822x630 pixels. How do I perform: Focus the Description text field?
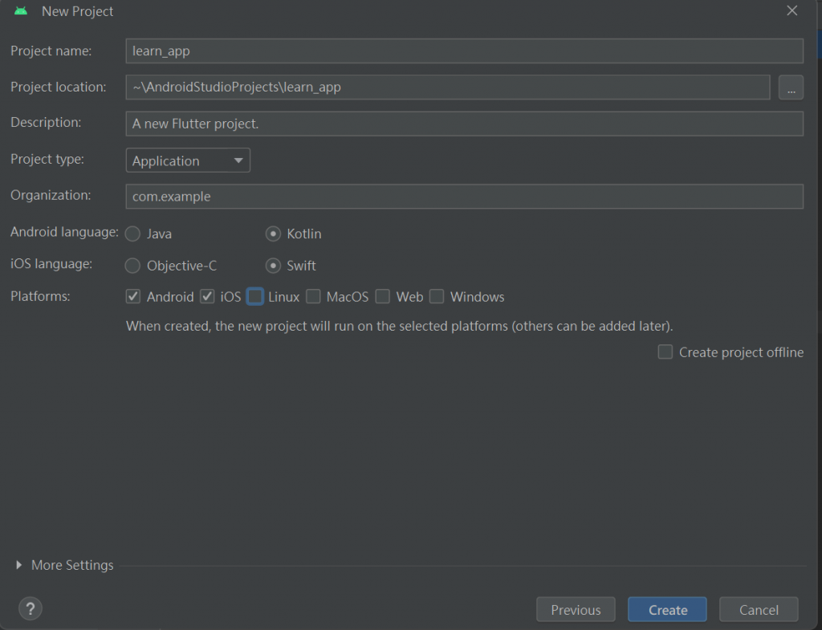465,124
